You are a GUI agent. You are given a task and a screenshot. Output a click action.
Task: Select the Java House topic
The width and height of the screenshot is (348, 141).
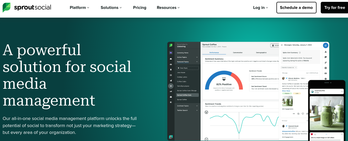(181, 72)
